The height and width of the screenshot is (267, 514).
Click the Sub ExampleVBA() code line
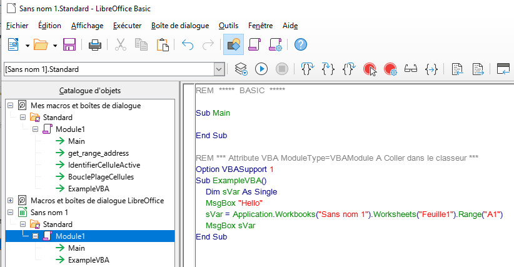(231, 181)
